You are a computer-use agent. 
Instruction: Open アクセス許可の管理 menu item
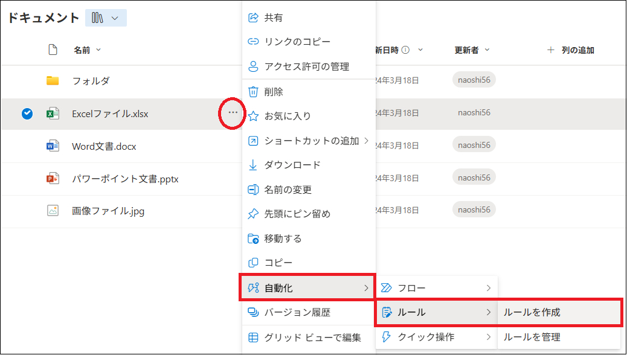pyautogui.click(x=309, y=66)
